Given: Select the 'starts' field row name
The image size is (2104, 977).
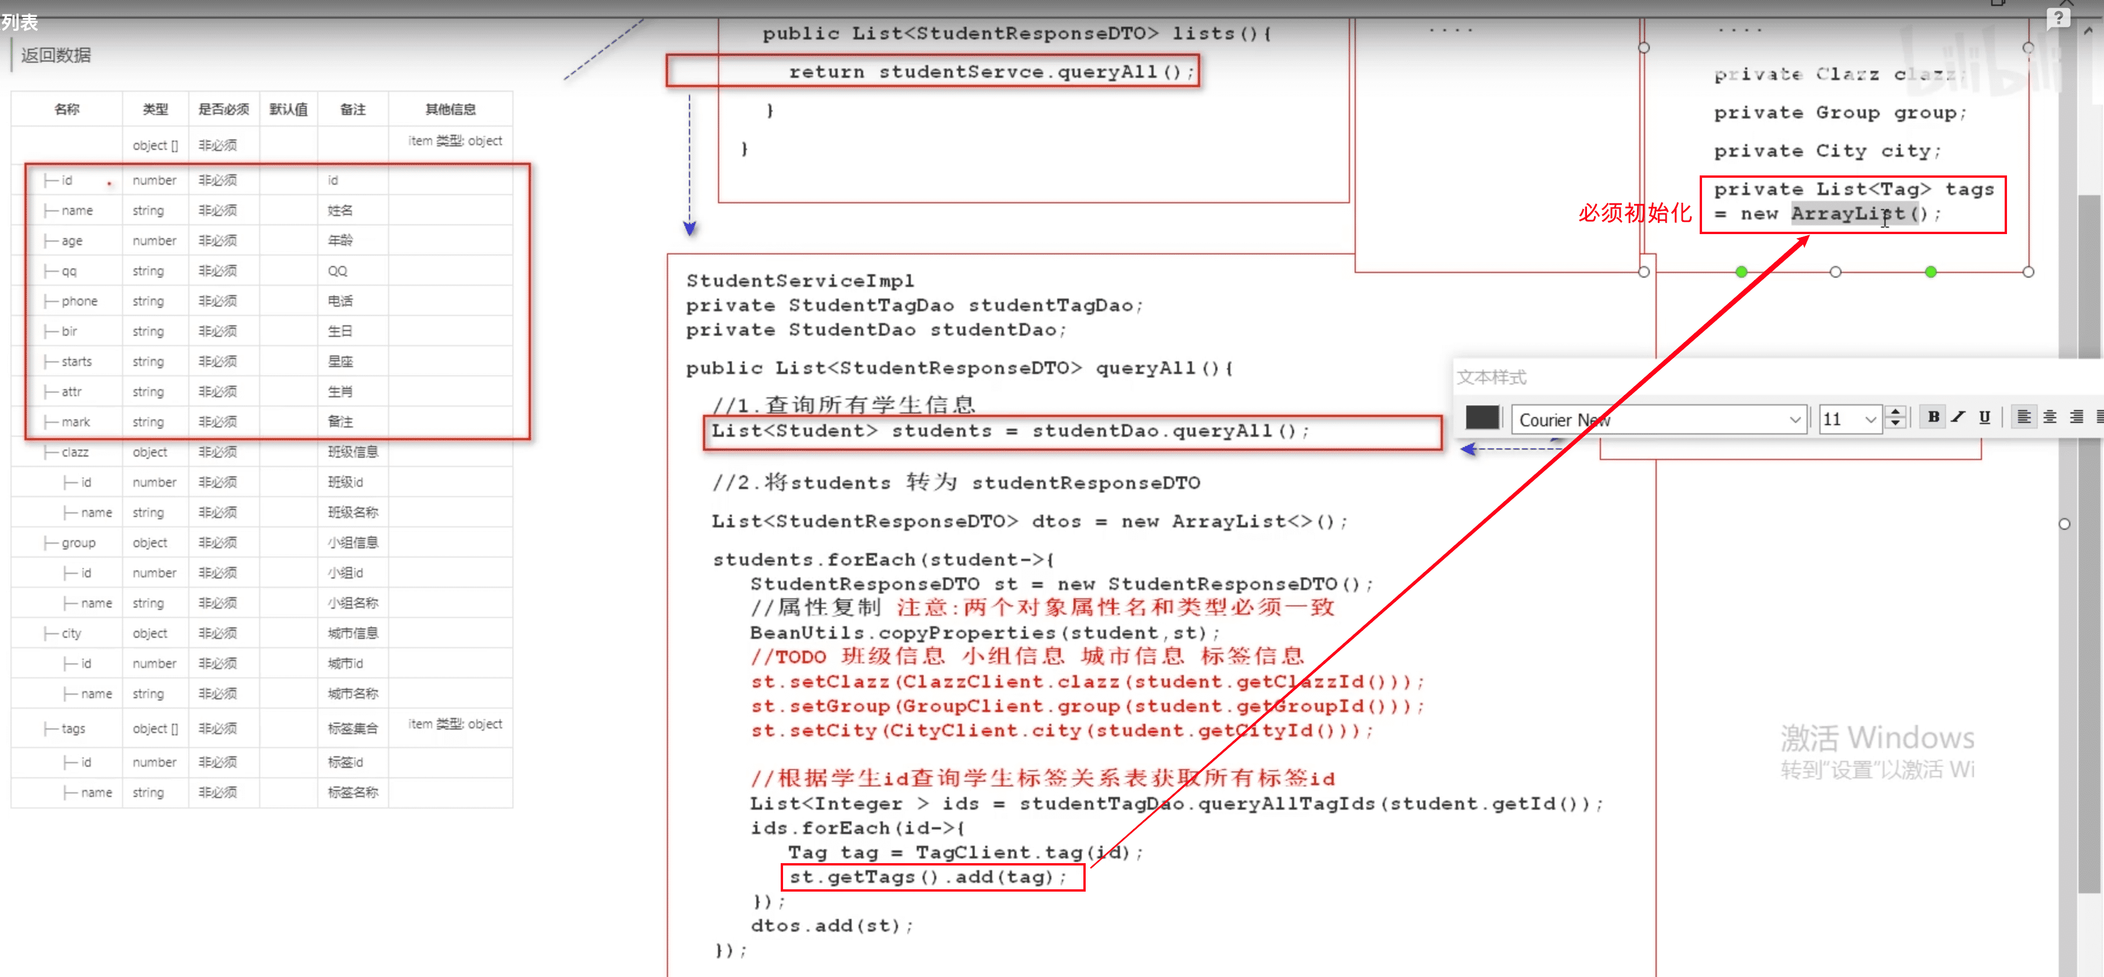Looking at the screenshot, I should (77, 362).
